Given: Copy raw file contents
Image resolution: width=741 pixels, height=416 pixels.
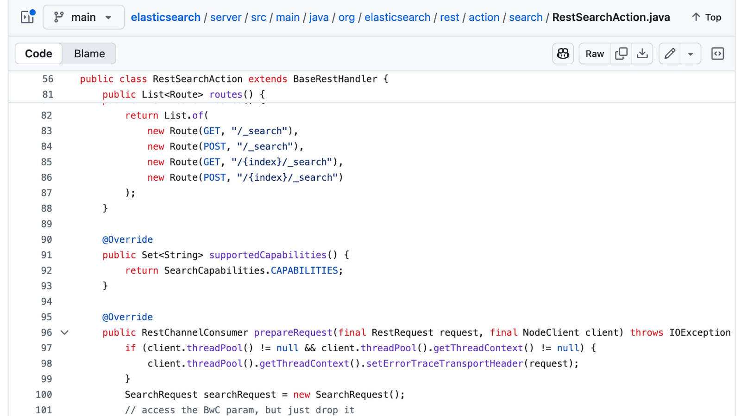Looking at the screenshot, I should click(621, 54).
